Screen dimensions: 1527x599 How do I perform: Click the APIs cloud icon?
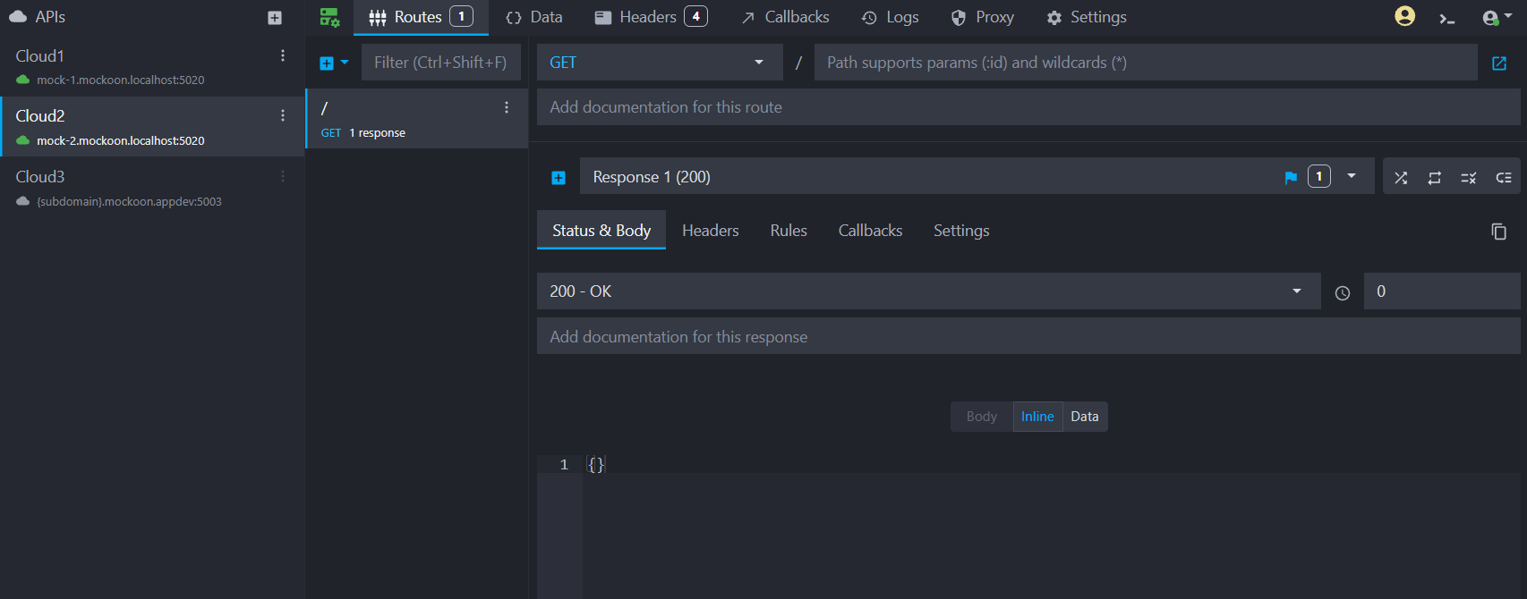click(x=18, y=17)
